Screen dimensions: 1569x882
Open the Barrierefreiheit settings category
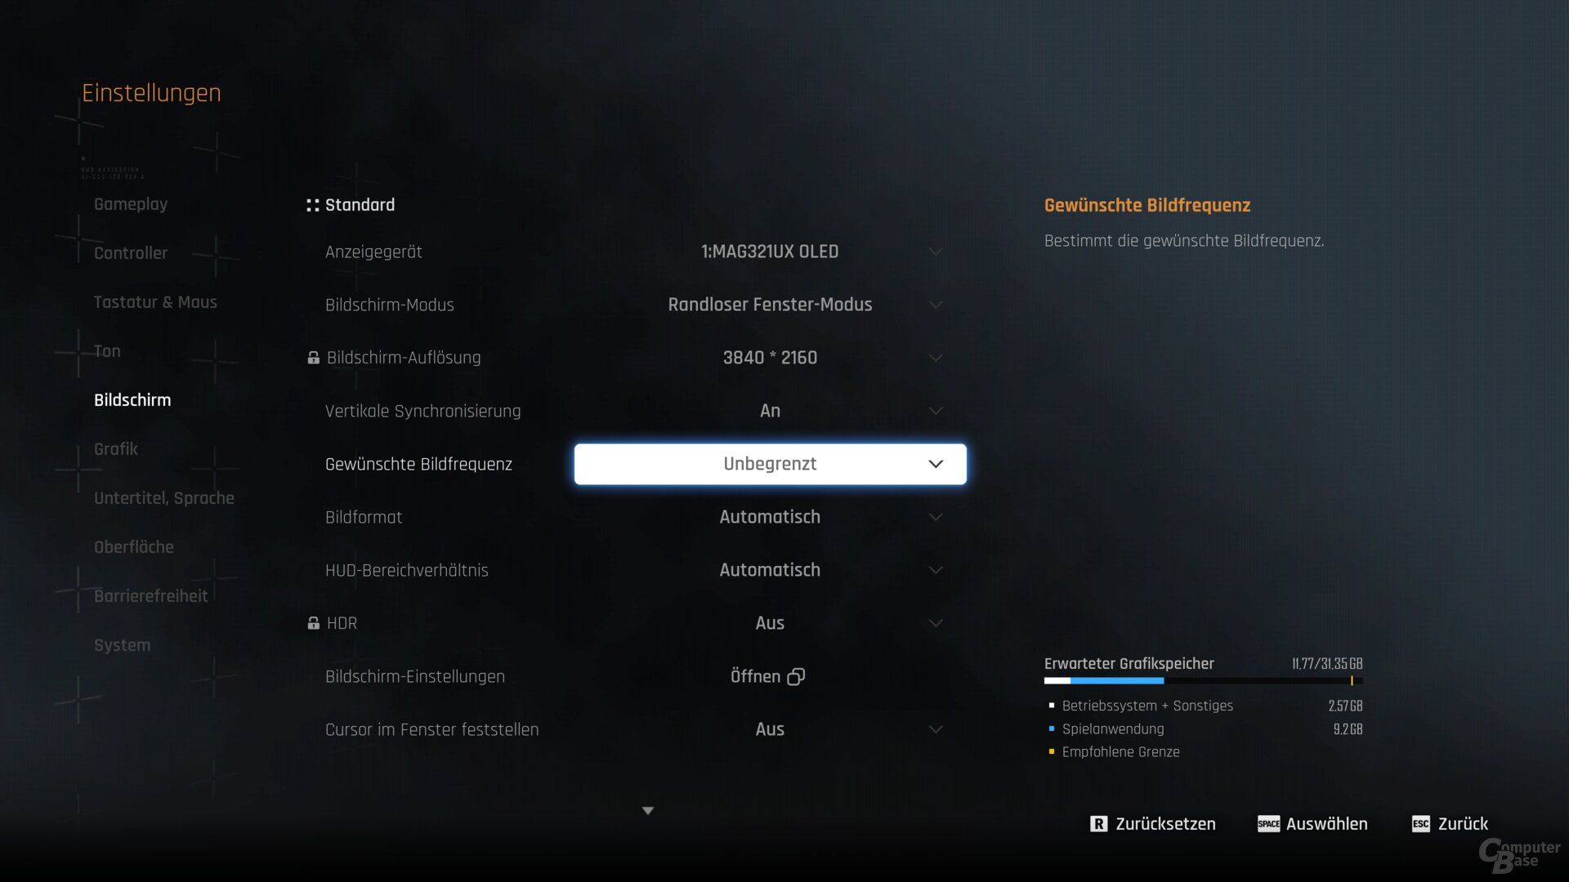point(151,596)
